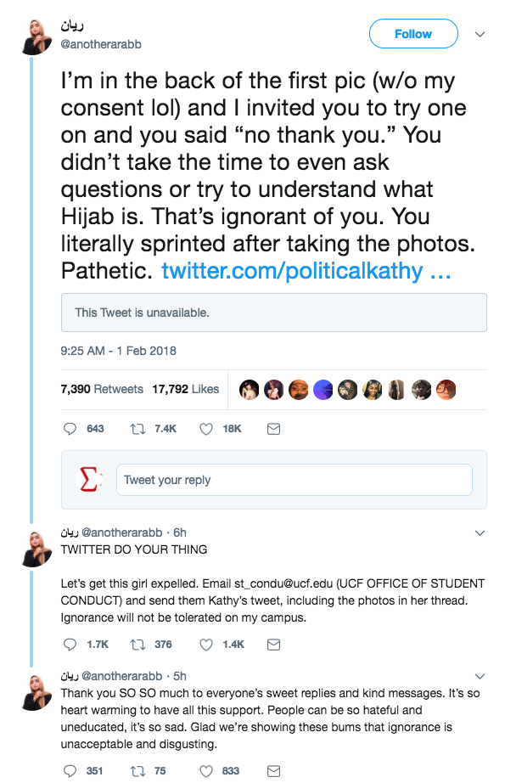The image size is (516, 783).
Task: Reply to the "TWITTER DO YOUR THING" tweet
Action: 71,645
